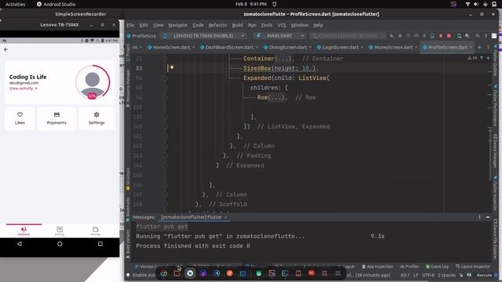Open the File menu

click(x=131, y=25)
